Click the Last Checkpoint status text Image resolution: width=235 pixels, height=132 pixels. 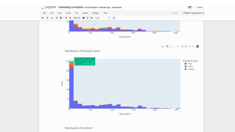[x=97, y=7]
